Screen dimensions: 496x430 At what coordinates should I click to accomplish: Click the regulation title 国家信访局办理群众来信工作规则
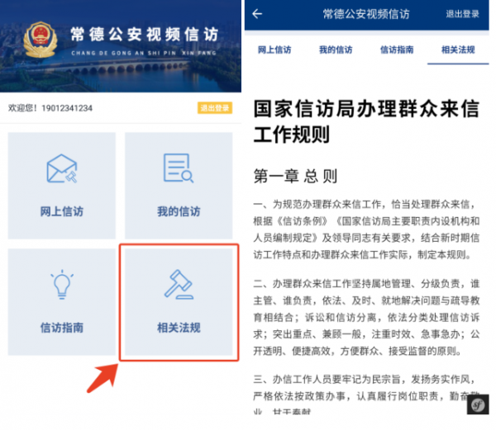[366, 121]
